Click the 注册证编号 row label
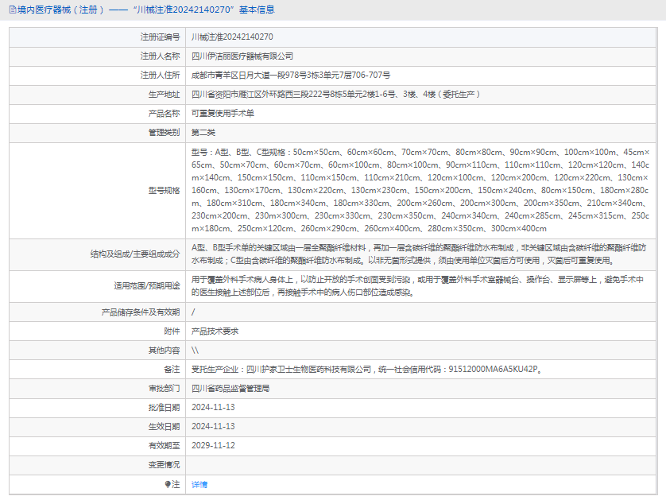This screenshot has width=666, height=500. point(160,37)
